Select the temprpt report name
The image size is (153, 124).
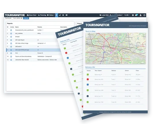coord(17,37)
